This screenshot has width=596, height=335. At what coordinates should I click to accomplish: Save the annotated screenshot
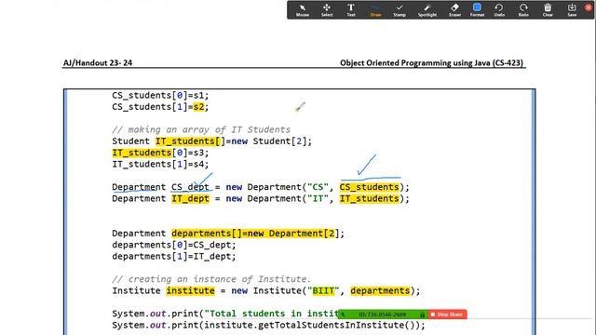point(572,10)
